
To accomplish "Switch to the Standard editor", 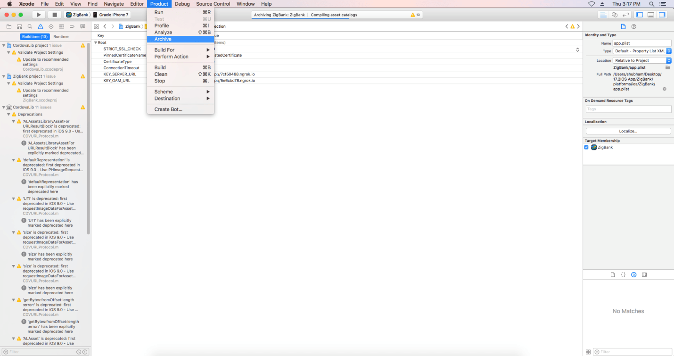I will pos(603,15).
